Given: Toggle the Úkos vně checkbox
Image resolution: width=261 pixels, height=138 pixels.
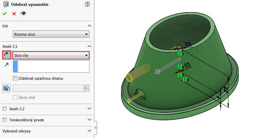Looking at the screenshot, I should pyautogui.click(x=15, y=97).
